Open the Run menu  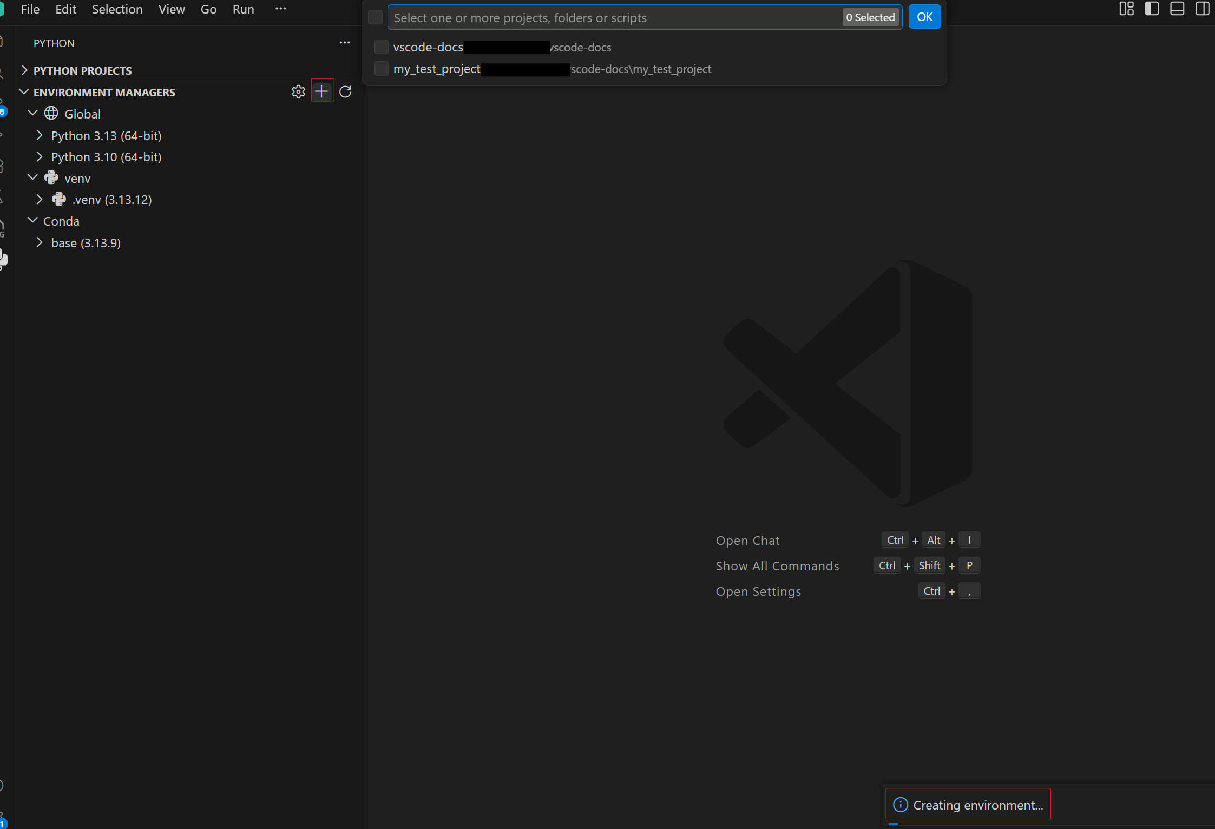[244, 9]
